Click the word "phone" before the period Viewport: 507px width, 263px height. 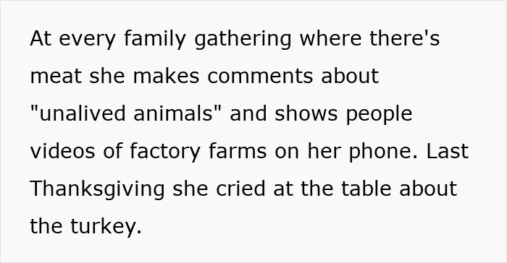pyautogui.click(x=380, y=152)
